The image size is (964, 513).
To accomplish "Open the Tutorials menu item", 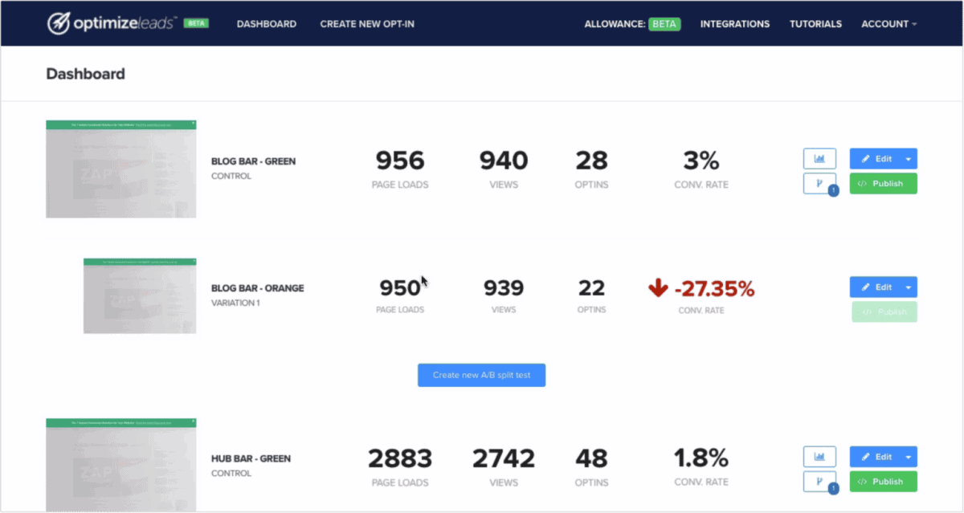I will tap(815, 24).
